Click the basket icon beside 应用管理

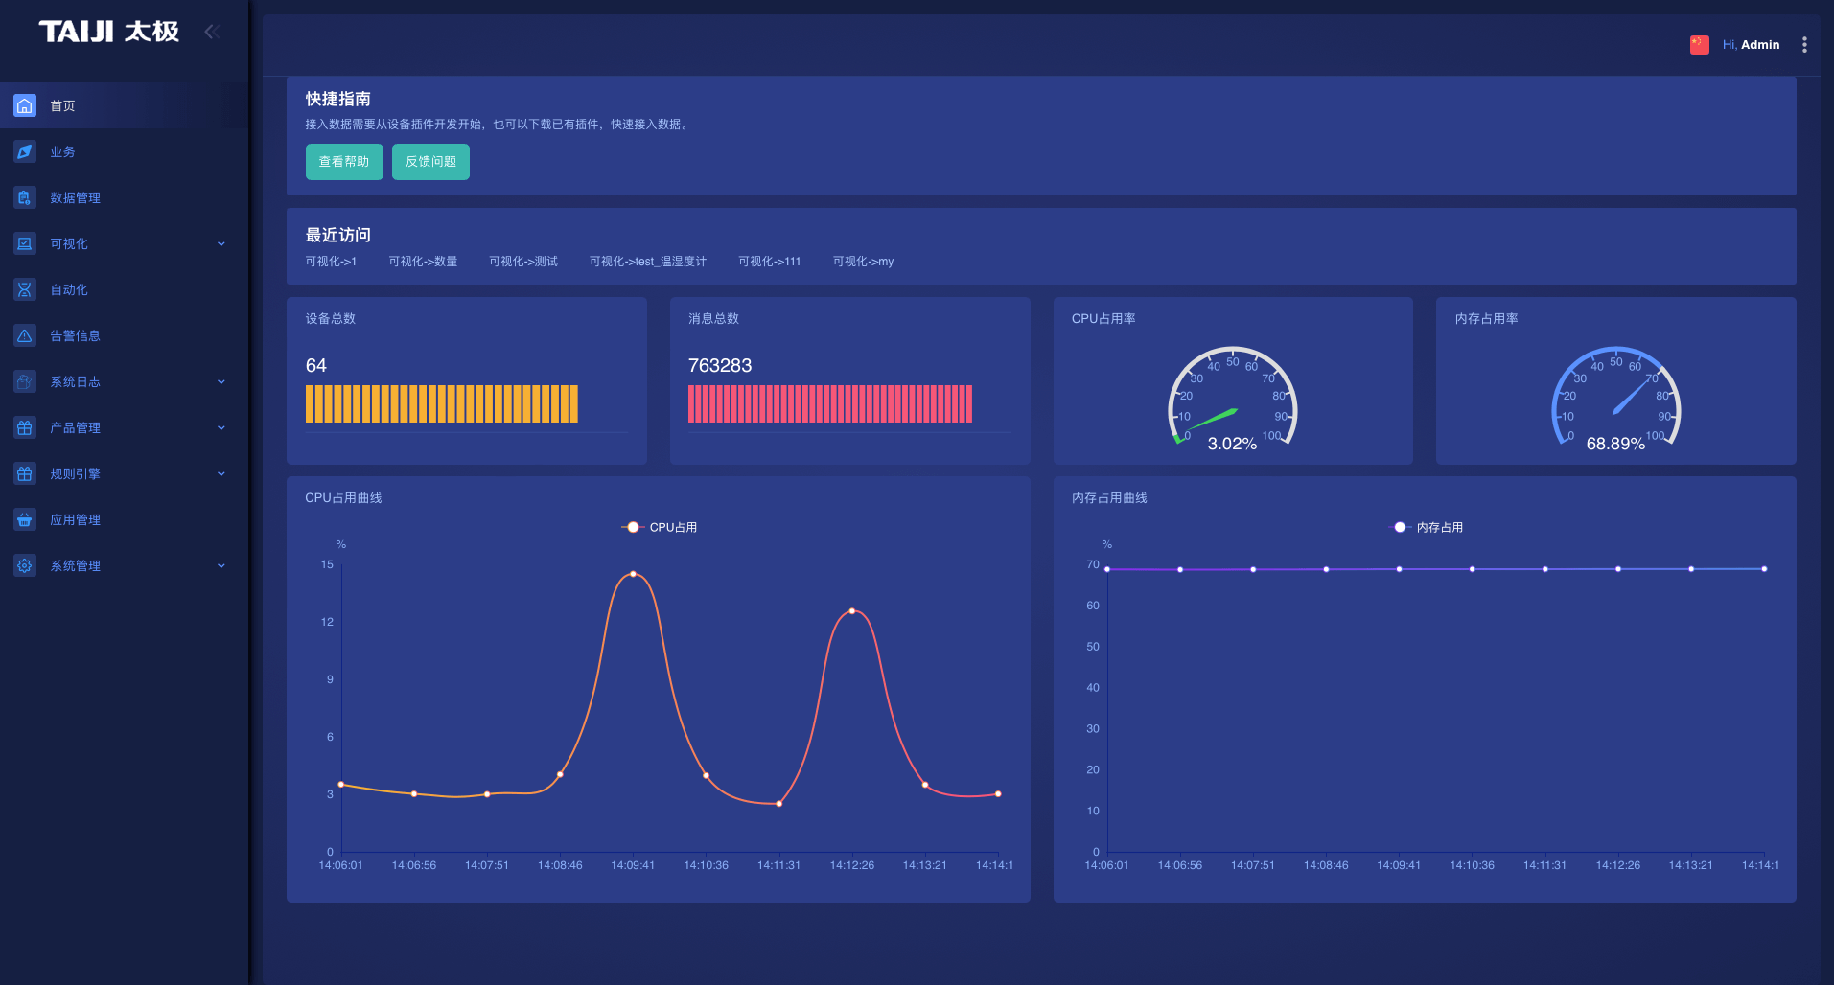(25, 519)
